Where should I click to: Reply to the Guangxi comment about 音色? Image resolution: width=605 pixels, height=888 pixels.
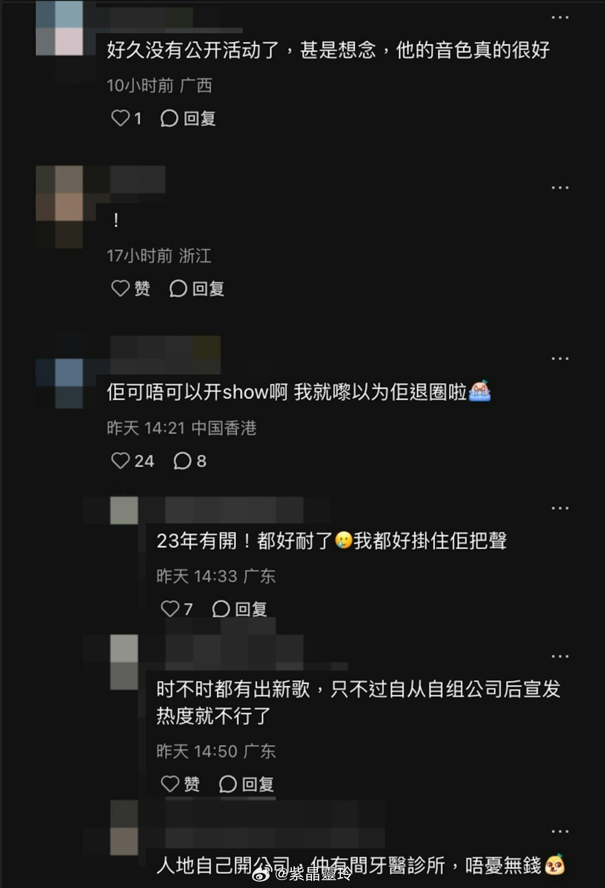coord(188,118)
